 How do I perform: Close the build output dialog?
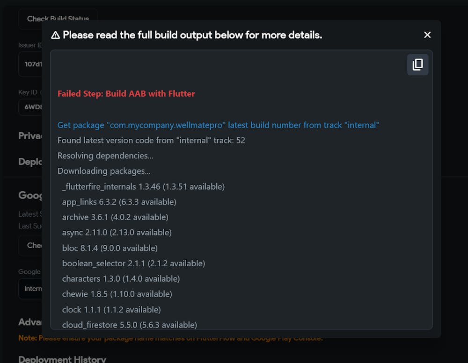click(427, 35)
